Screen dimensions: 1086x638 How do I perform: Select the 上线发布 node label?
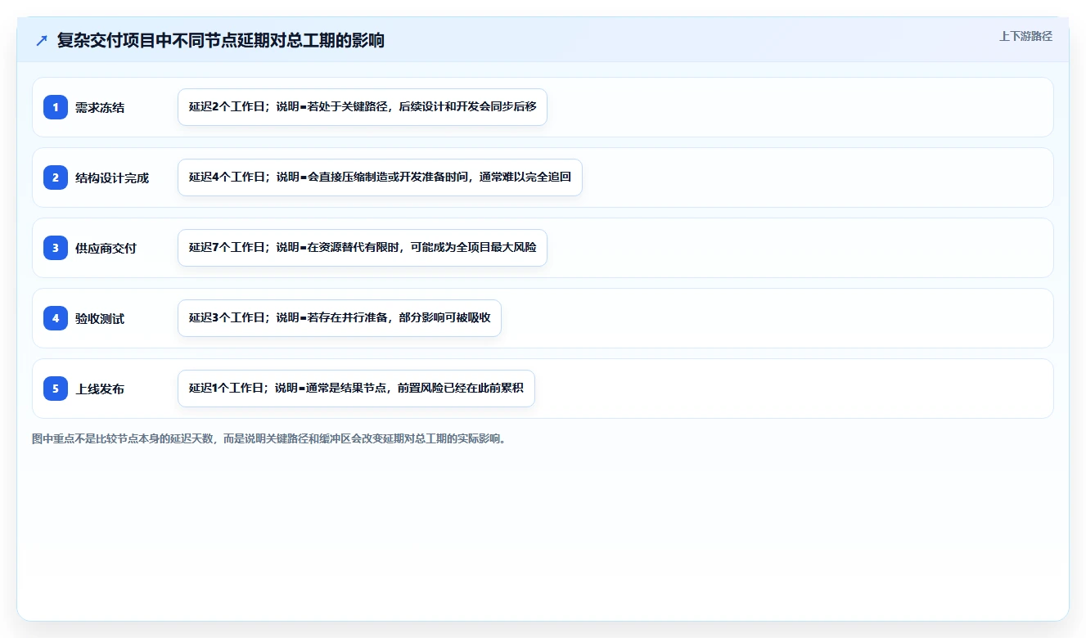pyautogui.click(x=100, y=389)
